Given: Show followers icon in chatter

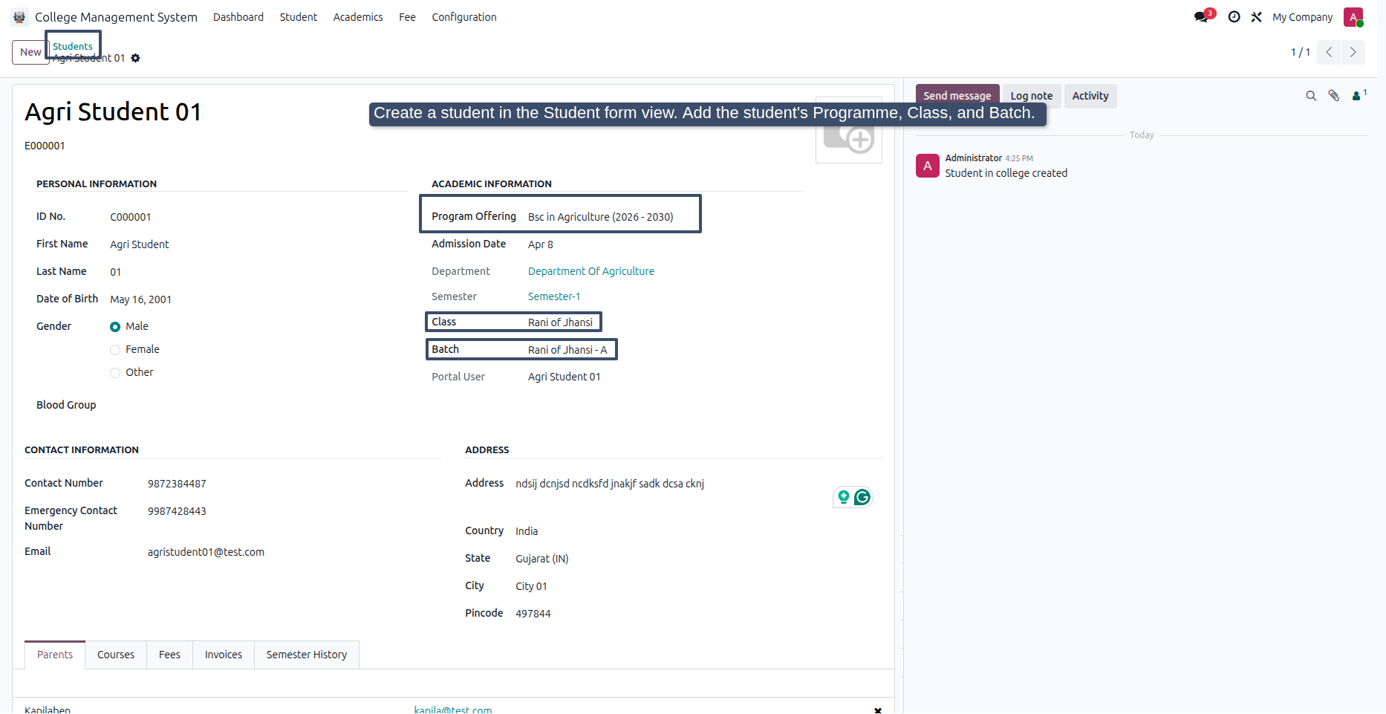Looking at the screenshot, I should click(x=1359, y=95).
